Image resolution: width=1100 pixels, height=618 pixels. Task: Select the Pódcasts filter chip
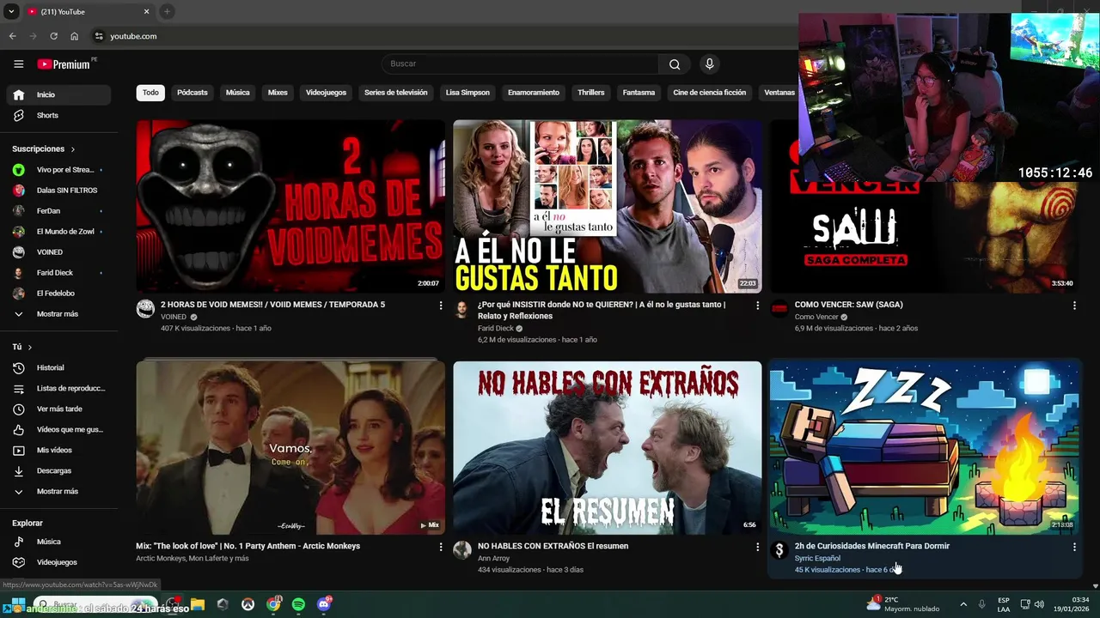pos(192,93)
